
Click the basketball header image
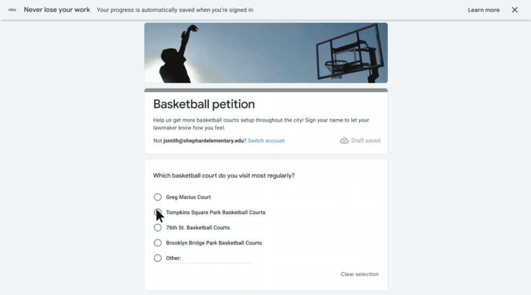[x=266, y=53]
